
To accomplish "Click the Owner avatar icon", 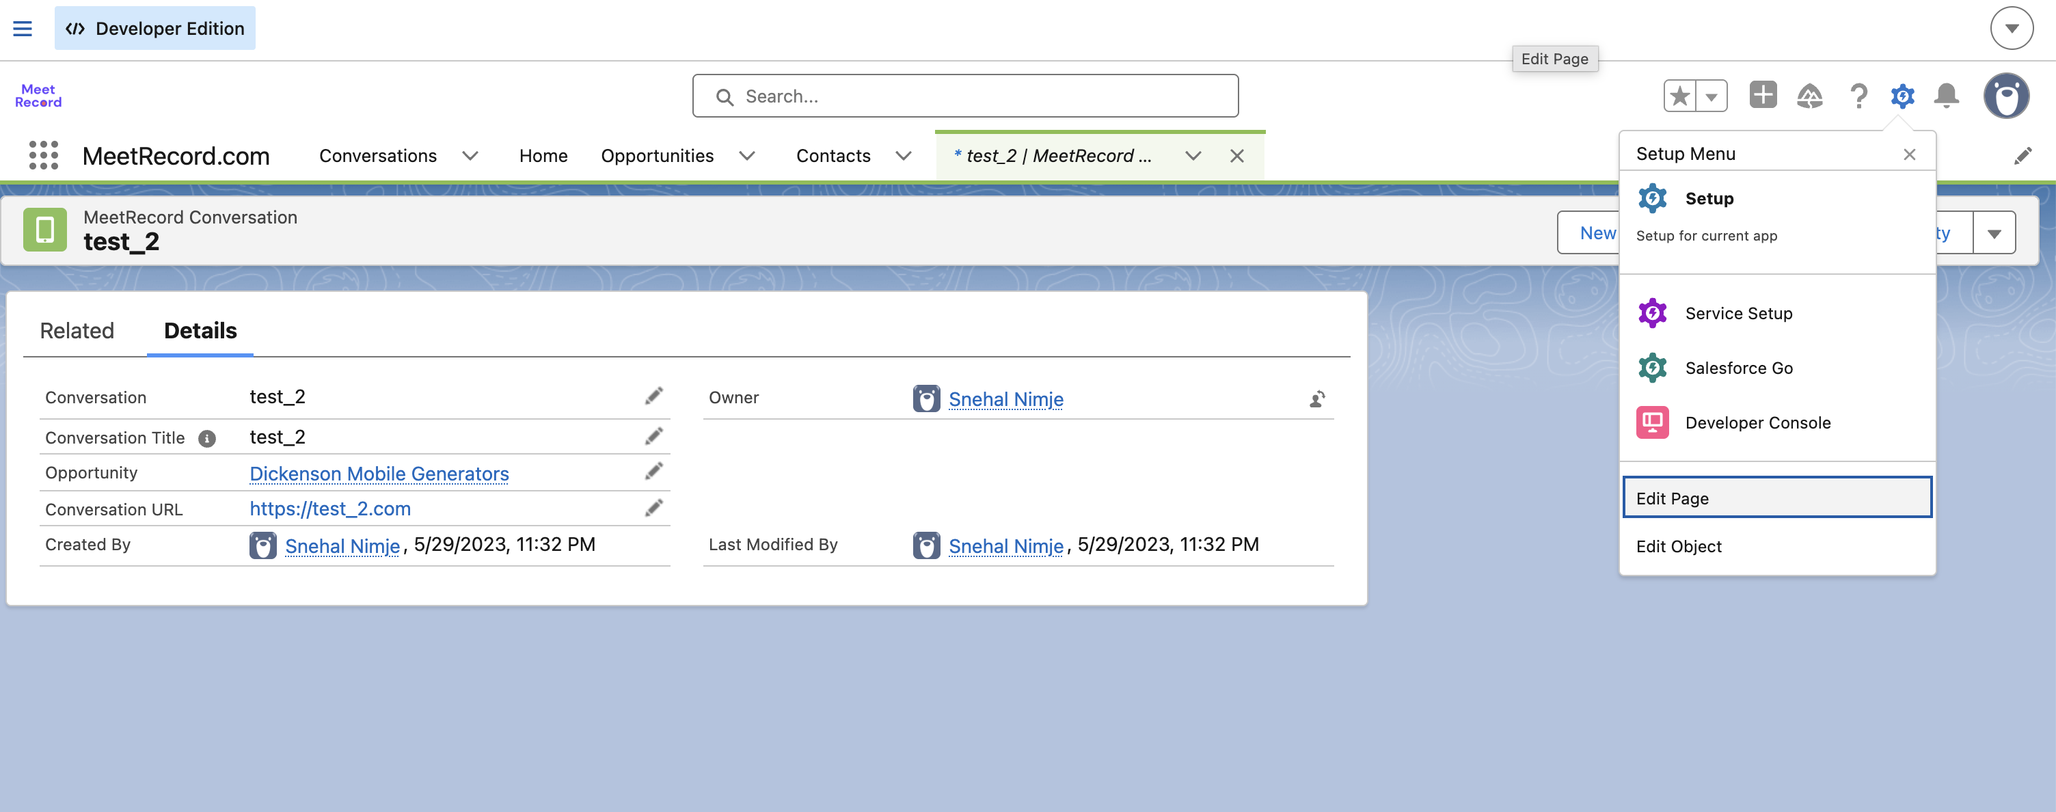I will pos(926,398).
